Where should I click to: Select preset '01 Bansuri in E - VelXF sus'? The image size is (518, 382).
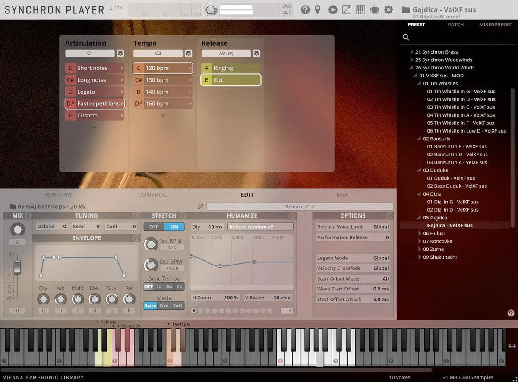coord(458,147)
